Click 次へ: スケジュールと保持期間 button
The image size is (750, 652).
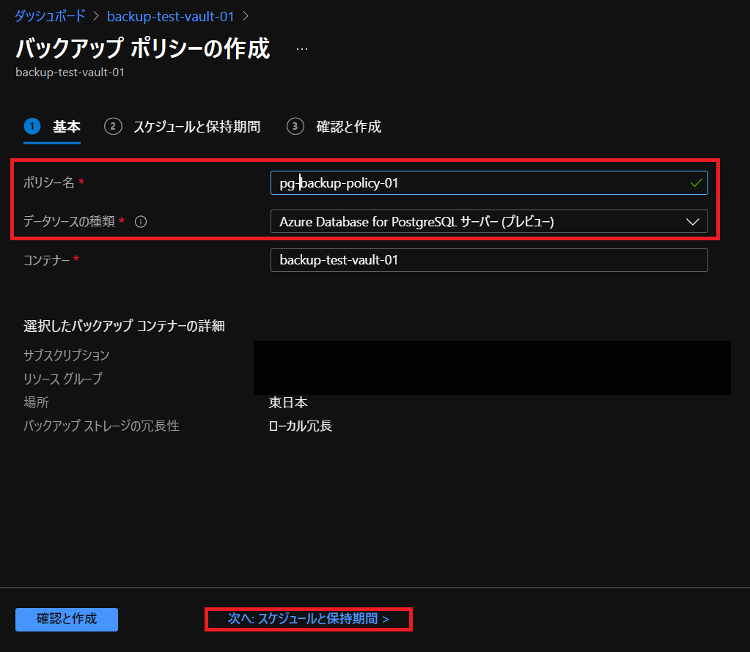pos(309,619)
